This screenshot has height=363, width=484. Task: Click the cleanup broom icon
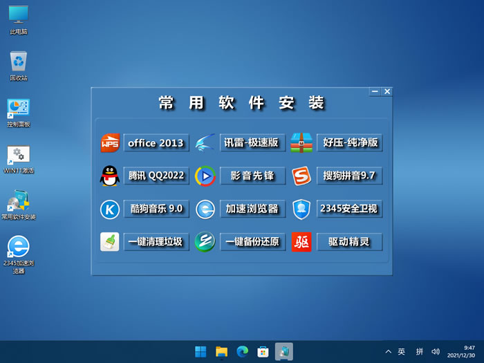coord(109,242)
